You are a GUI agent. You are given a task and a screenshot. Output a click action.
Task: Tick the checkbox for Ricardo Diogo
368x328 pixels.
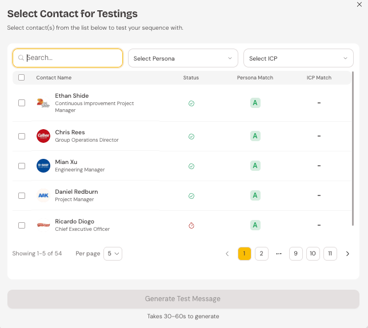click(x=22, y=225)
